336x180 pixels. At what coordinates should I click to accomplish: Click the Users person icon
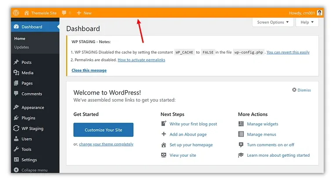pos(16,139)
